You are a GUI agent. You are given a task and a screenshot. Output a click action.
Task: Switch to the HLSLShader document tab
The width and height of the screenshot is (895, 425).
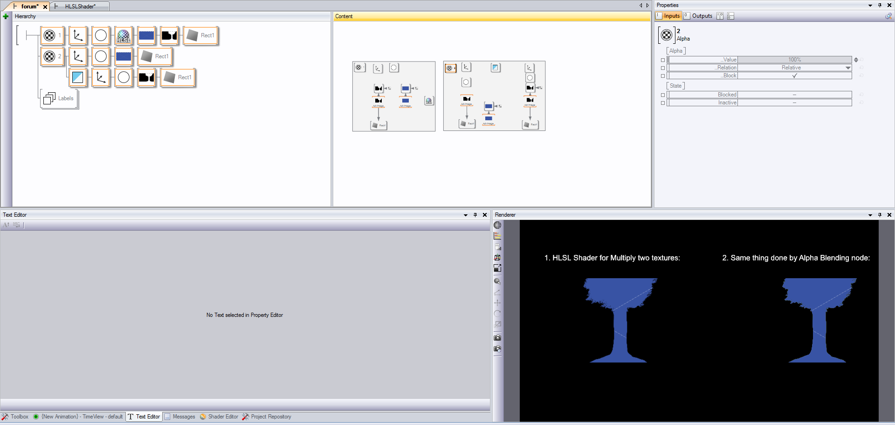click(x=80, y=7)
